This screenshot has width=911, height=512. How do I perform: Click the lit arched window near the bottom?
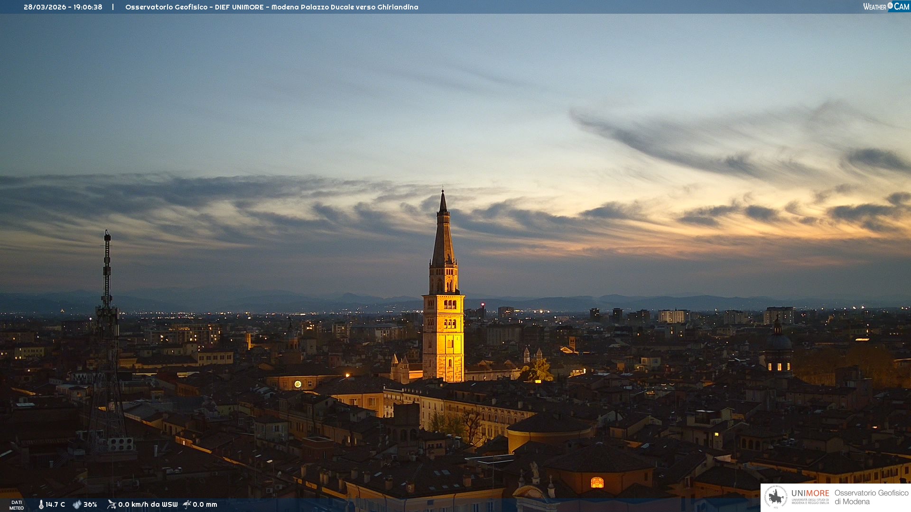click(597, 483)
